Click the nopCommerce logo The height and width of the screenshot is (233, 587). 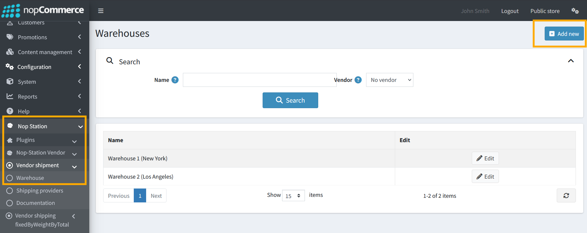pyautogui.click(x=43, y=11)
